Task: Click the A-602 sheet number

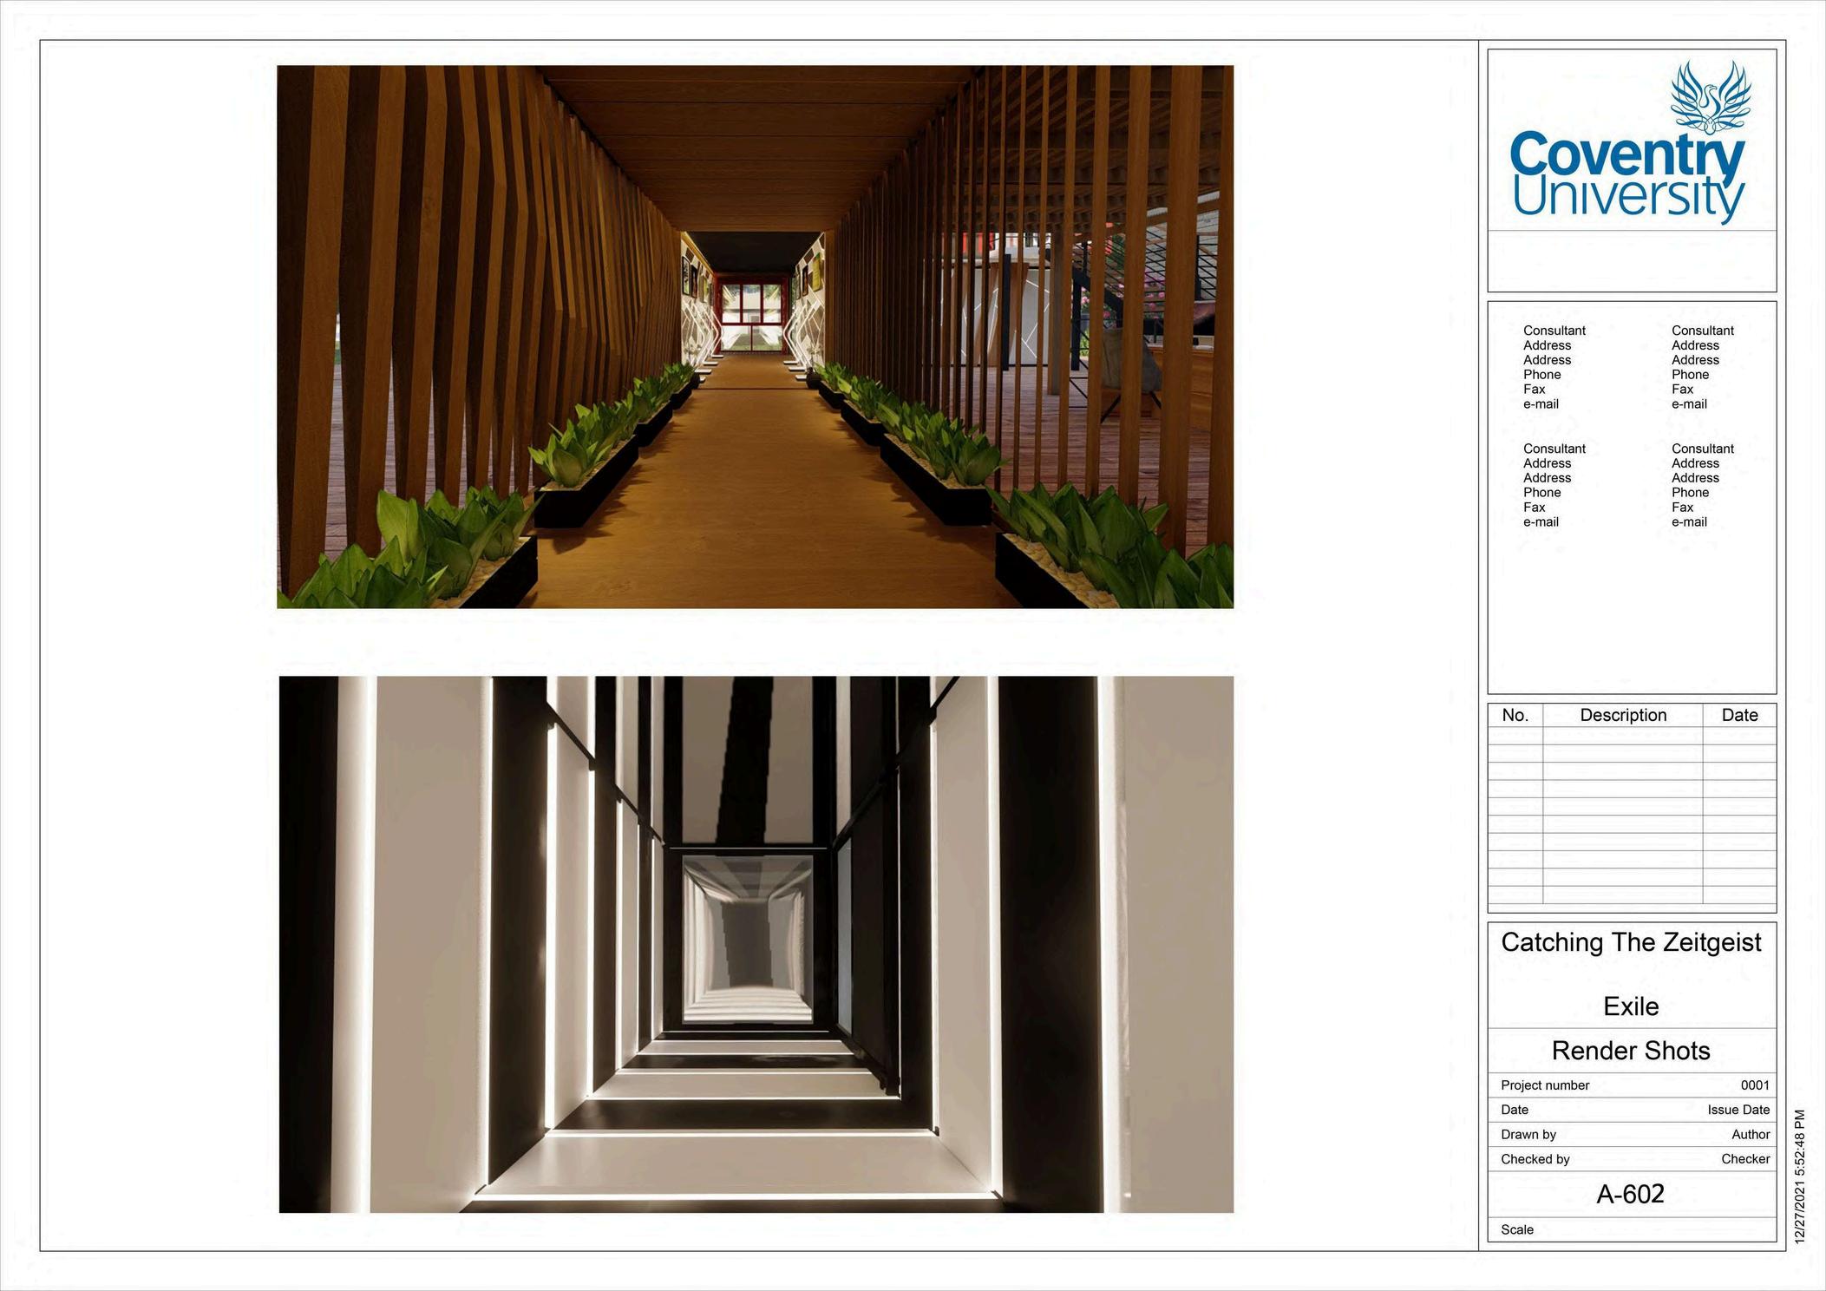Action: [1631, 1194]
